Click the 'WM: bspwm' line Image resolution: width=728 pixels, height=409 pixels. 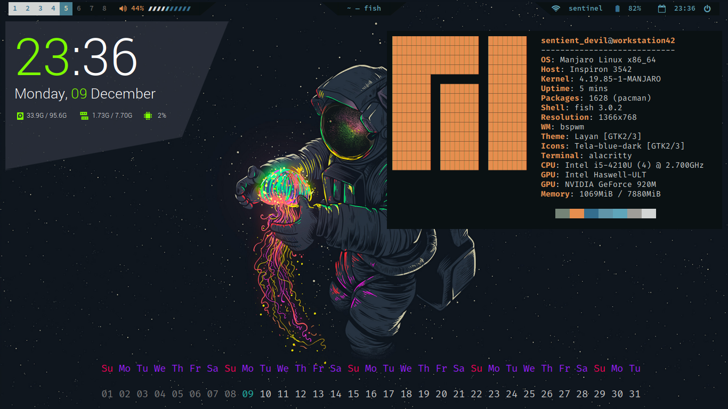tap(562, 127)
